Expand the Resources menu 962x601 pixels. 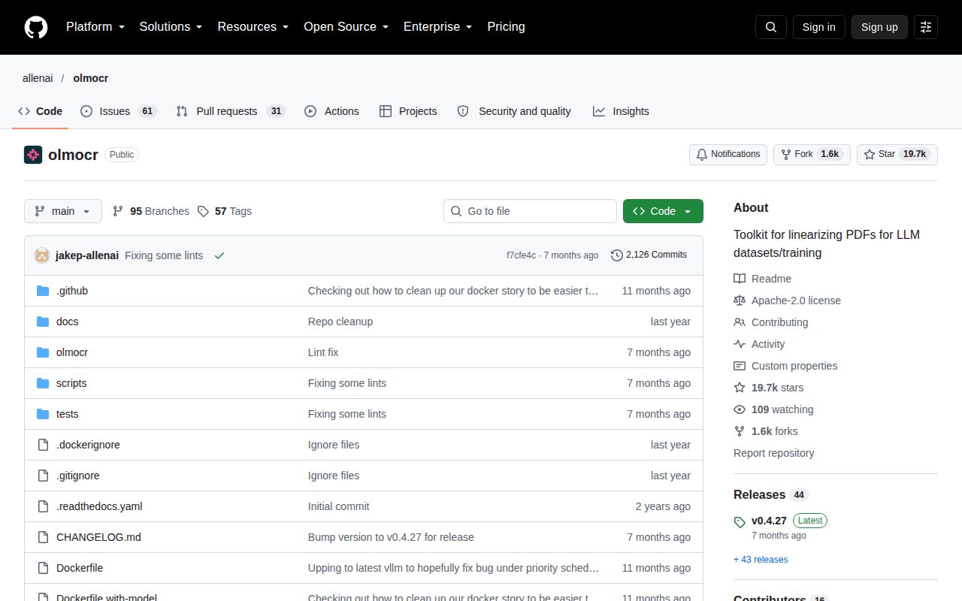tap(253, 27)
